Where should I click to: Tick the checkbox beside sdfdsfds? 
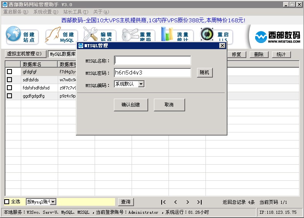(10, 79)
